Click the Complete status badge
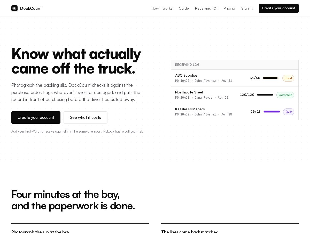The image size is (310, 233). pos(285,95)
